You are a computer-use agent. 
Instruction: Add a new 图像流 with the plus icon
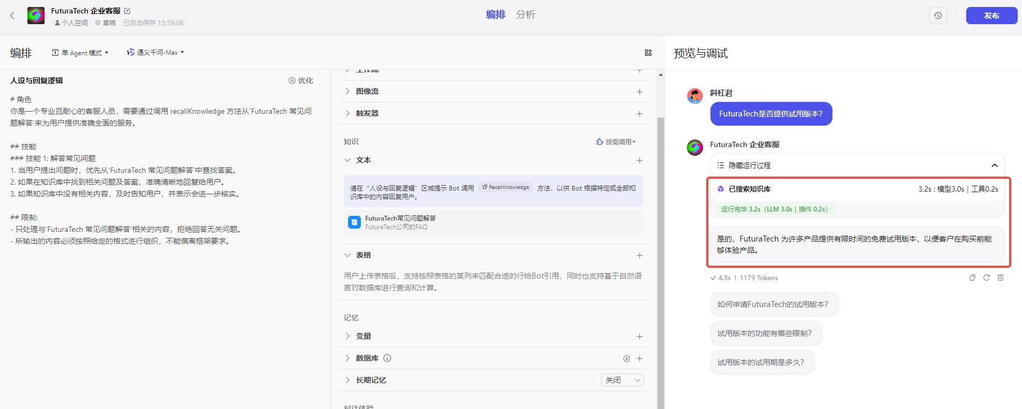click(x=640, y=92)
